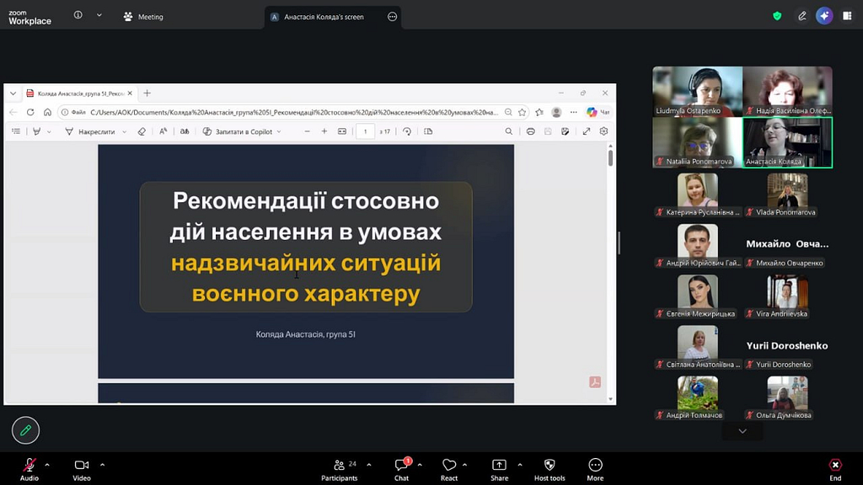Click the PDF vertical scrollbar thumb

(x=610, y=157)
